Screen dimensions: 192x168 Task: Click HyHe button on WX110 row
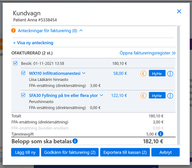(157, 74)
